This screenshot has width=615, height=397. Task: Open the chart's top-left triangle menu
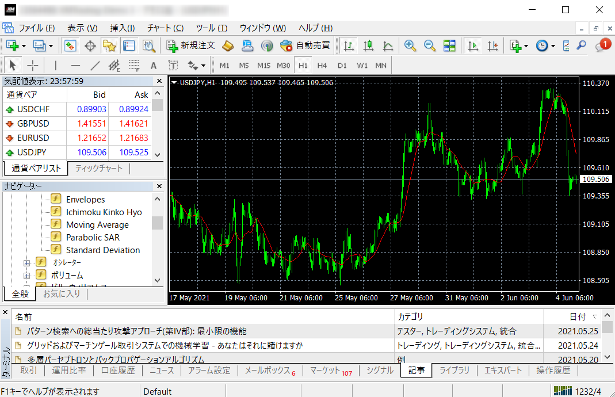click(x=174, y=82)
